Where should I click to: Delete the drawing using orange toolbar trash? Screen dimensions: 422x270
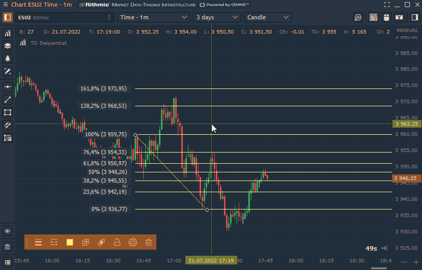click(148, 243)
